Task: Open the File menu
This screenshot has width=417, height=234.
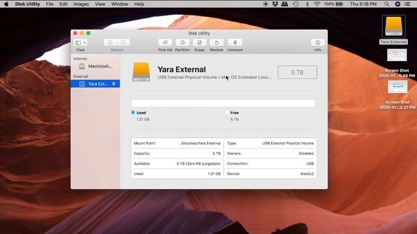Action: tap(50, 4)
